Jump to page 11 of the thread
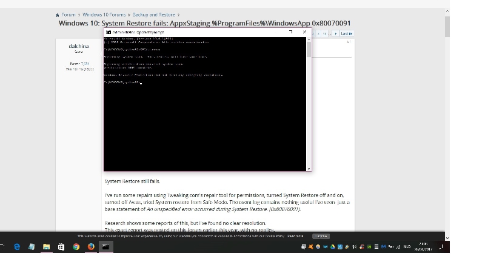Image resolution: width=485 pixels, height=273 pixels. pos(324,33)
